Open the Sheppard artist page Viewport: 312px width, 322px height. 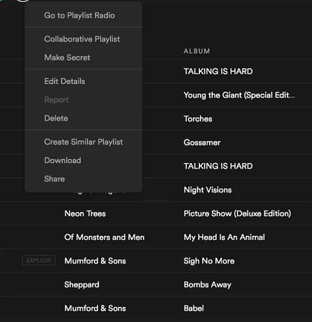coord(82,285)
